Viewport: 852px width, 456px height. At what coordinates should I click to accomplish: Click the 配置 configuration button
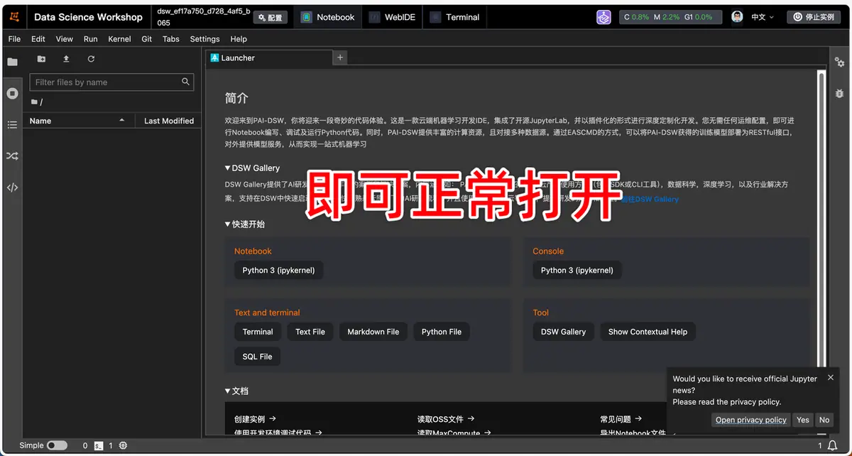270,17
